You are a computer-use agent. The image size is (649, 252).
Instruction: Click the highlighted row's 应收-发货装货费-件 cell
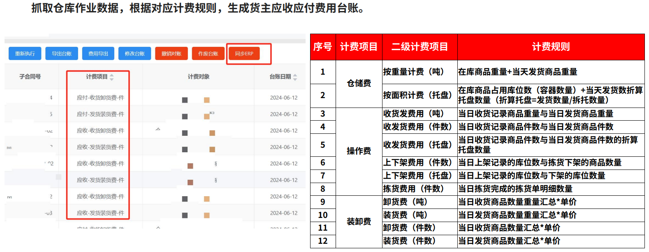[100, 180]
